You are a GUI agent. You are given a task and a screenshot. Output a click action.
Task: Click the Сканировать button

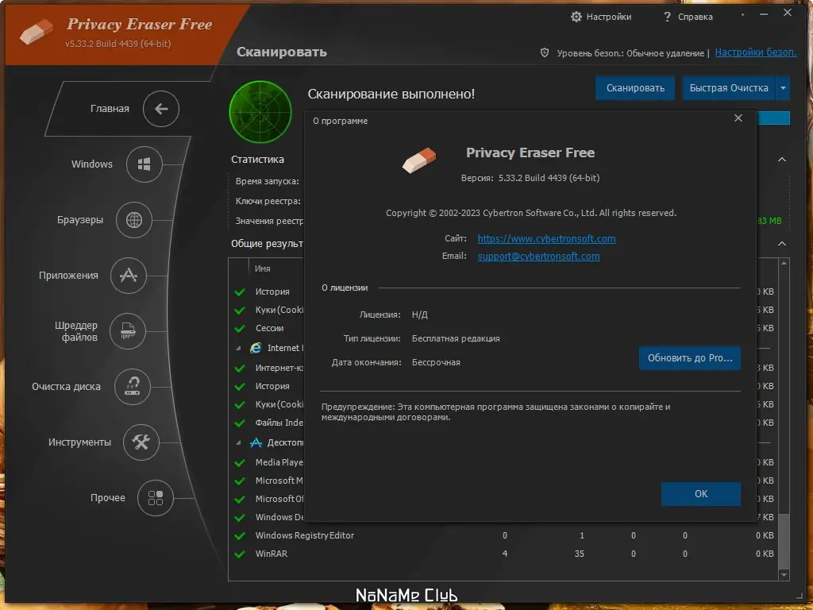point(635,88)
